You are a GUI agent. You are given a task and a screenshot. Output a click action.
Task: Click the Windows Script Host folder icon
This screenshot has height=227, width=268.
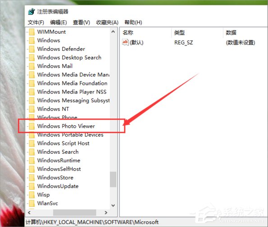point(32,143)
